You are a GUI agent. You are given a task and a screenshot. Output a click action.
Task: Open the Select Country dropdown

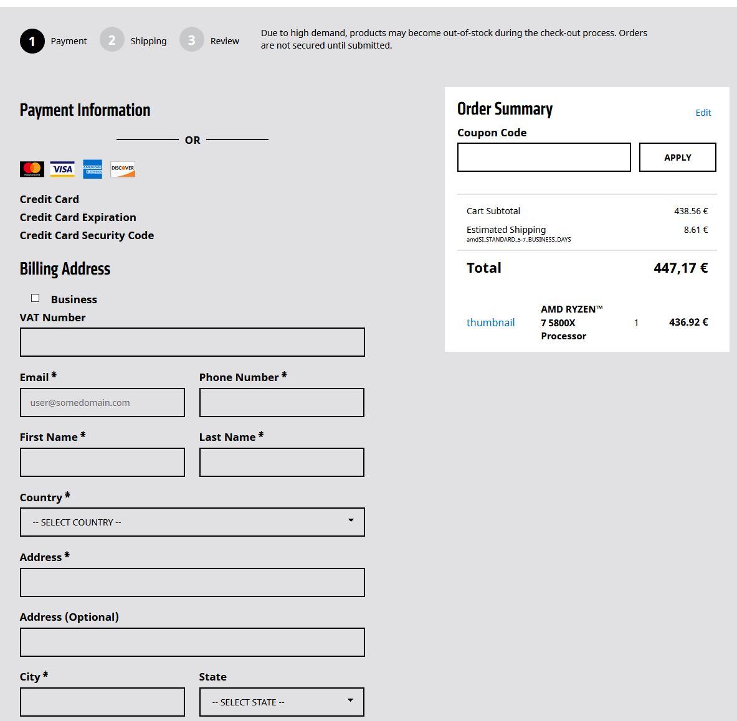192,522
